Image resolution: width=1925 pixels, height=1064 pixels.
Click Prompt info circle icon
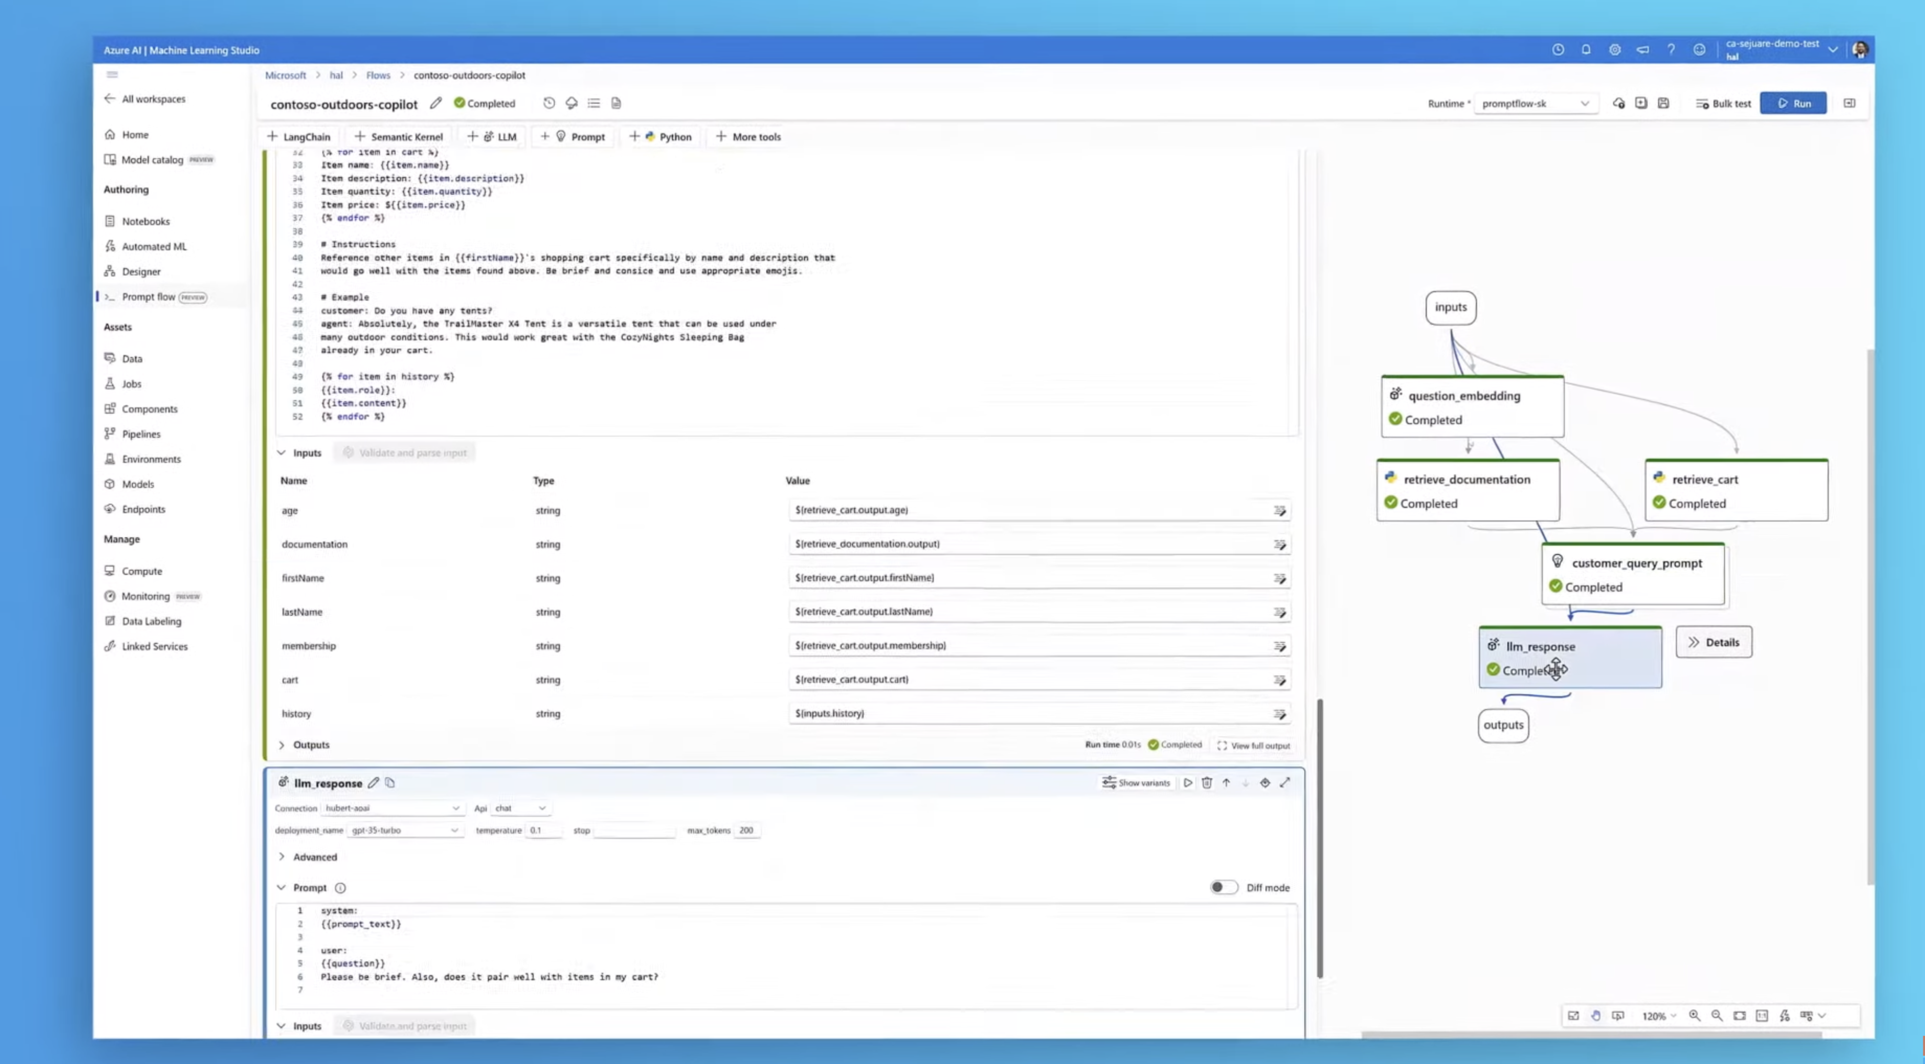click(x=340, y=888)
